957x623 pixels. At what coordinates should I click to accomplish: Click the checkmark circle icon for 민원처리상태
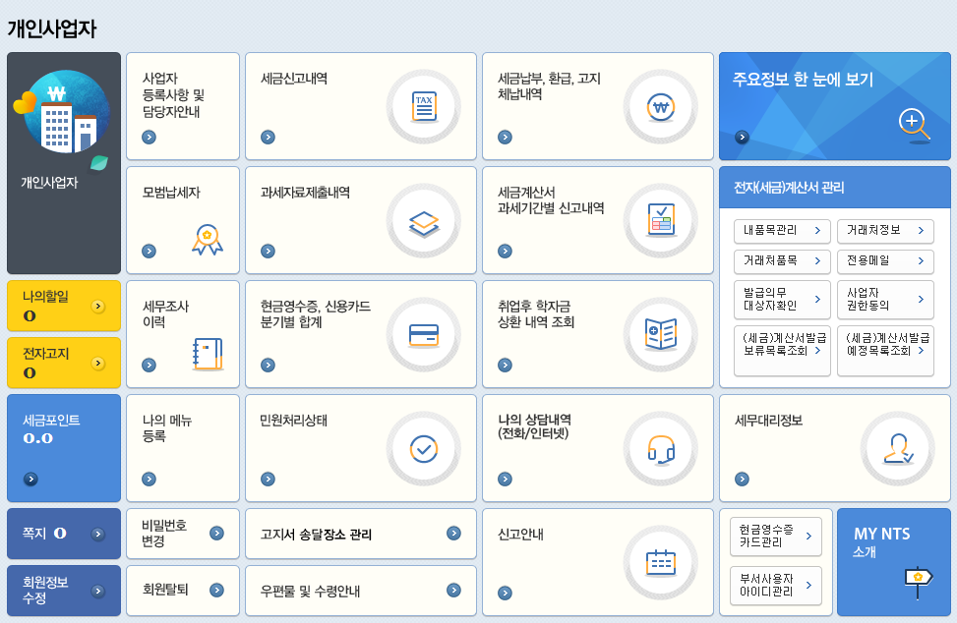click(424, 449)
